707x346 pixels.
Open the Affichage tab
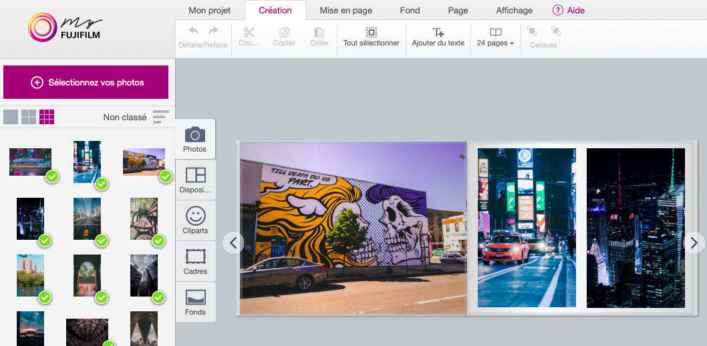(514, 10)
